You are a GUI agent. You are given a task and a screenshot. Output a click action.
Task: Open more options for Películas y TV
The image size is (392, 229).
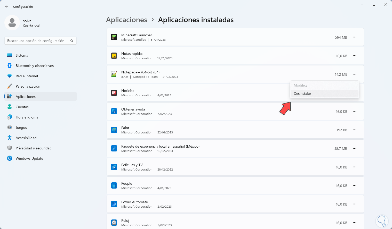coord(355,167)
